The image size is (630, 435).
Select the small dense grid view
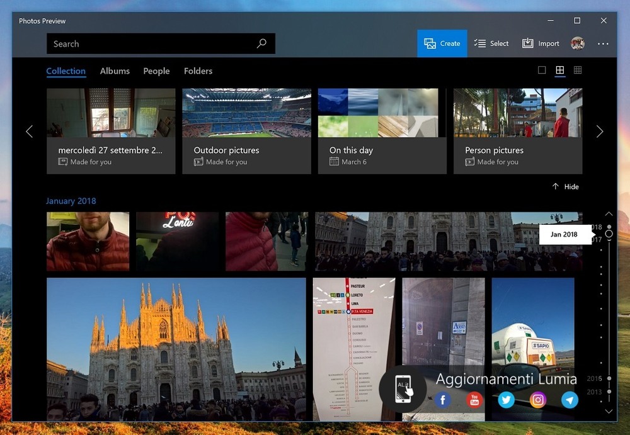578,70
